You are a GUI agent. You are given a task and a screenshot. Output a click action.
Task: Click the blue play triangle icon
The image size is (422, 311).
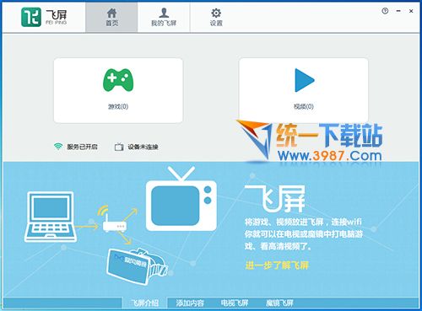pos(304,80)
